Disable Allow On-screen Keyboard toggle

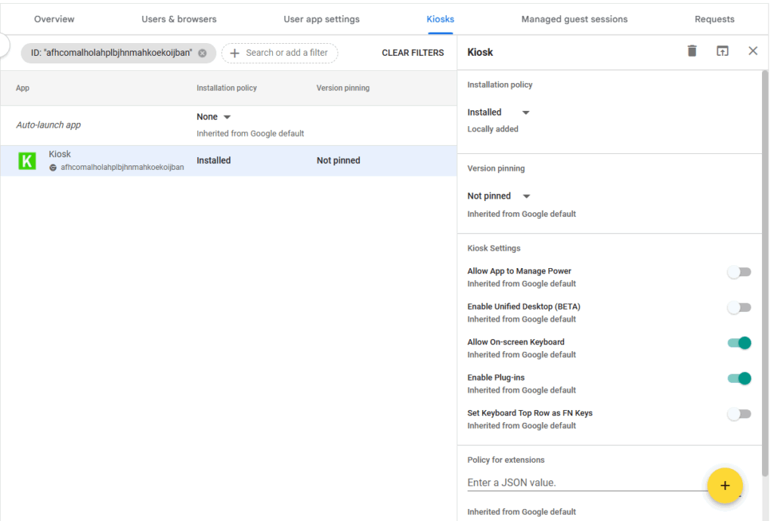point(738,343)
